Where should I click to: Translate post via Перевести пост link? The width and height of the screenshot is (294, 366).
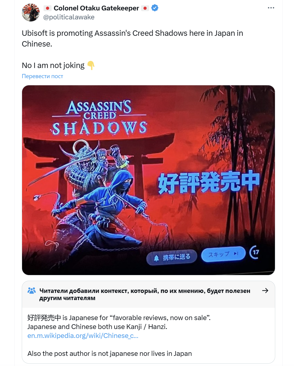click(x=42, y=76)
